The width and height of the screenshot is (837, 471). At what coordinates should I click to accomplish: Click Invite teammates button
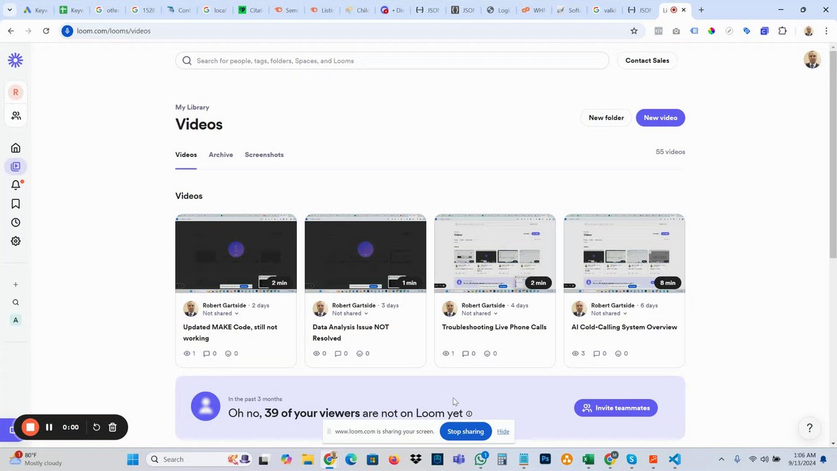pos(616,408)
